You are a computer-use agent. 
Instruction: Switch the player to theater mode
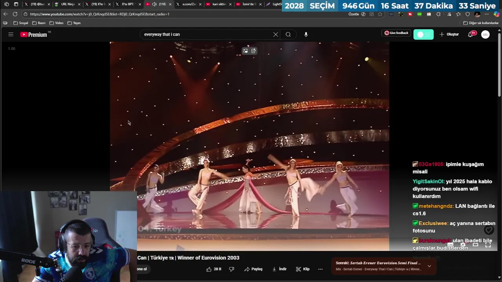tap(475, 245)
